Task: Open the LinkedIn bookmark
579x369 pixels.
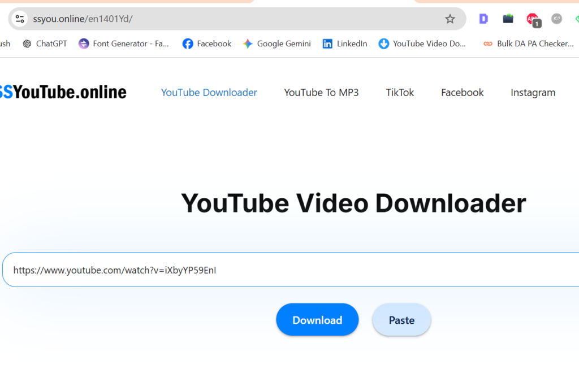Action: click(x=345, y=44)
